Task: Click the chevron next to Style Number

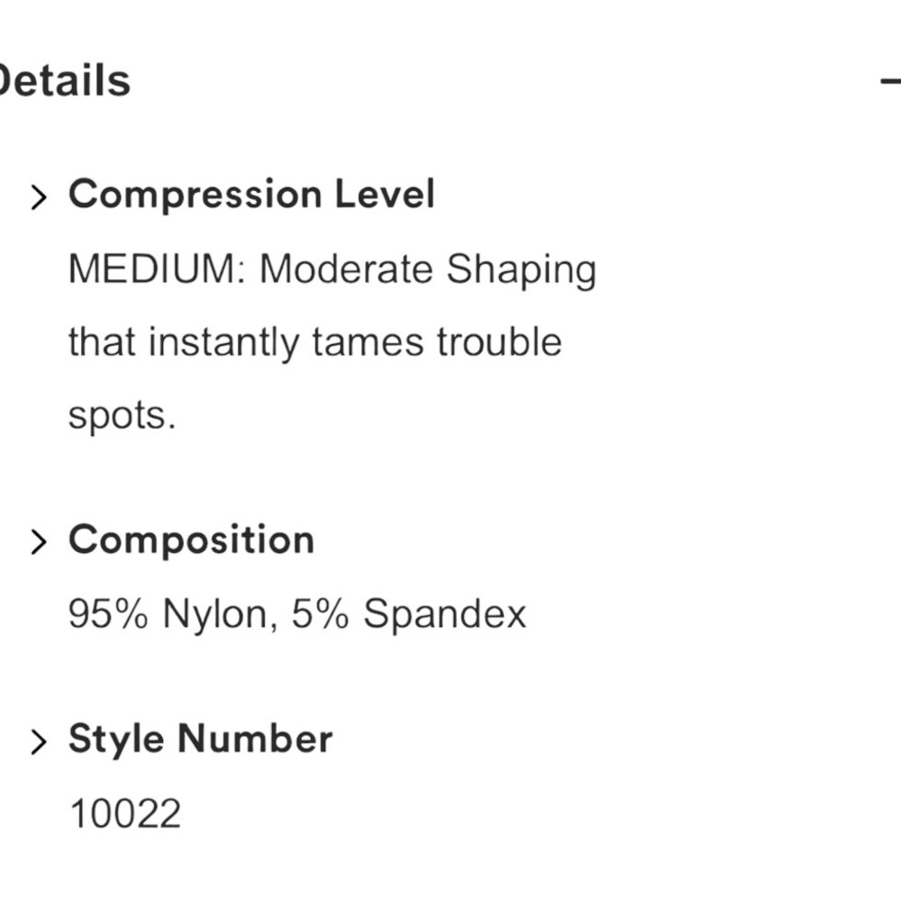Action: pyautogui.click(x=38, y=742)
